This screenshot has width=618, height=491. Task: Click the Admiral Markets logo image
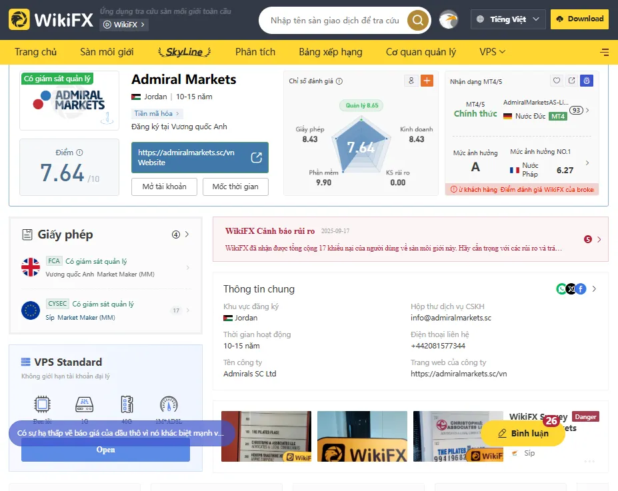[69, 101]
